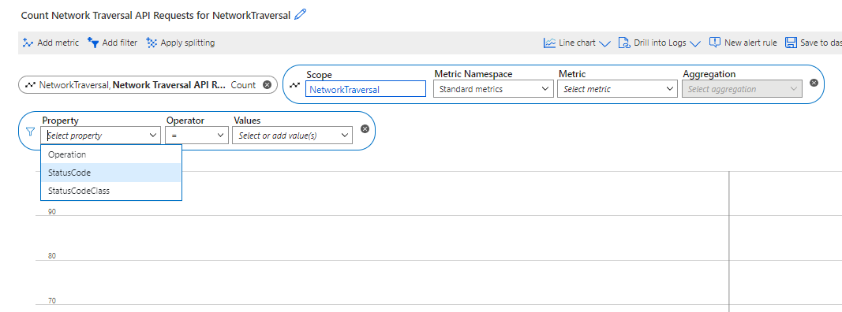
Task: Open the Select or add values dropdown
Action: 292,136
